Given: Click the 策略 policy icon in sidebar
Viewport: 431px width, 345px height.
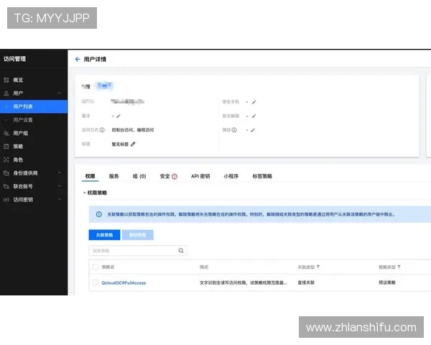Looking at the screenshot, I should click(x=6, y=147).
